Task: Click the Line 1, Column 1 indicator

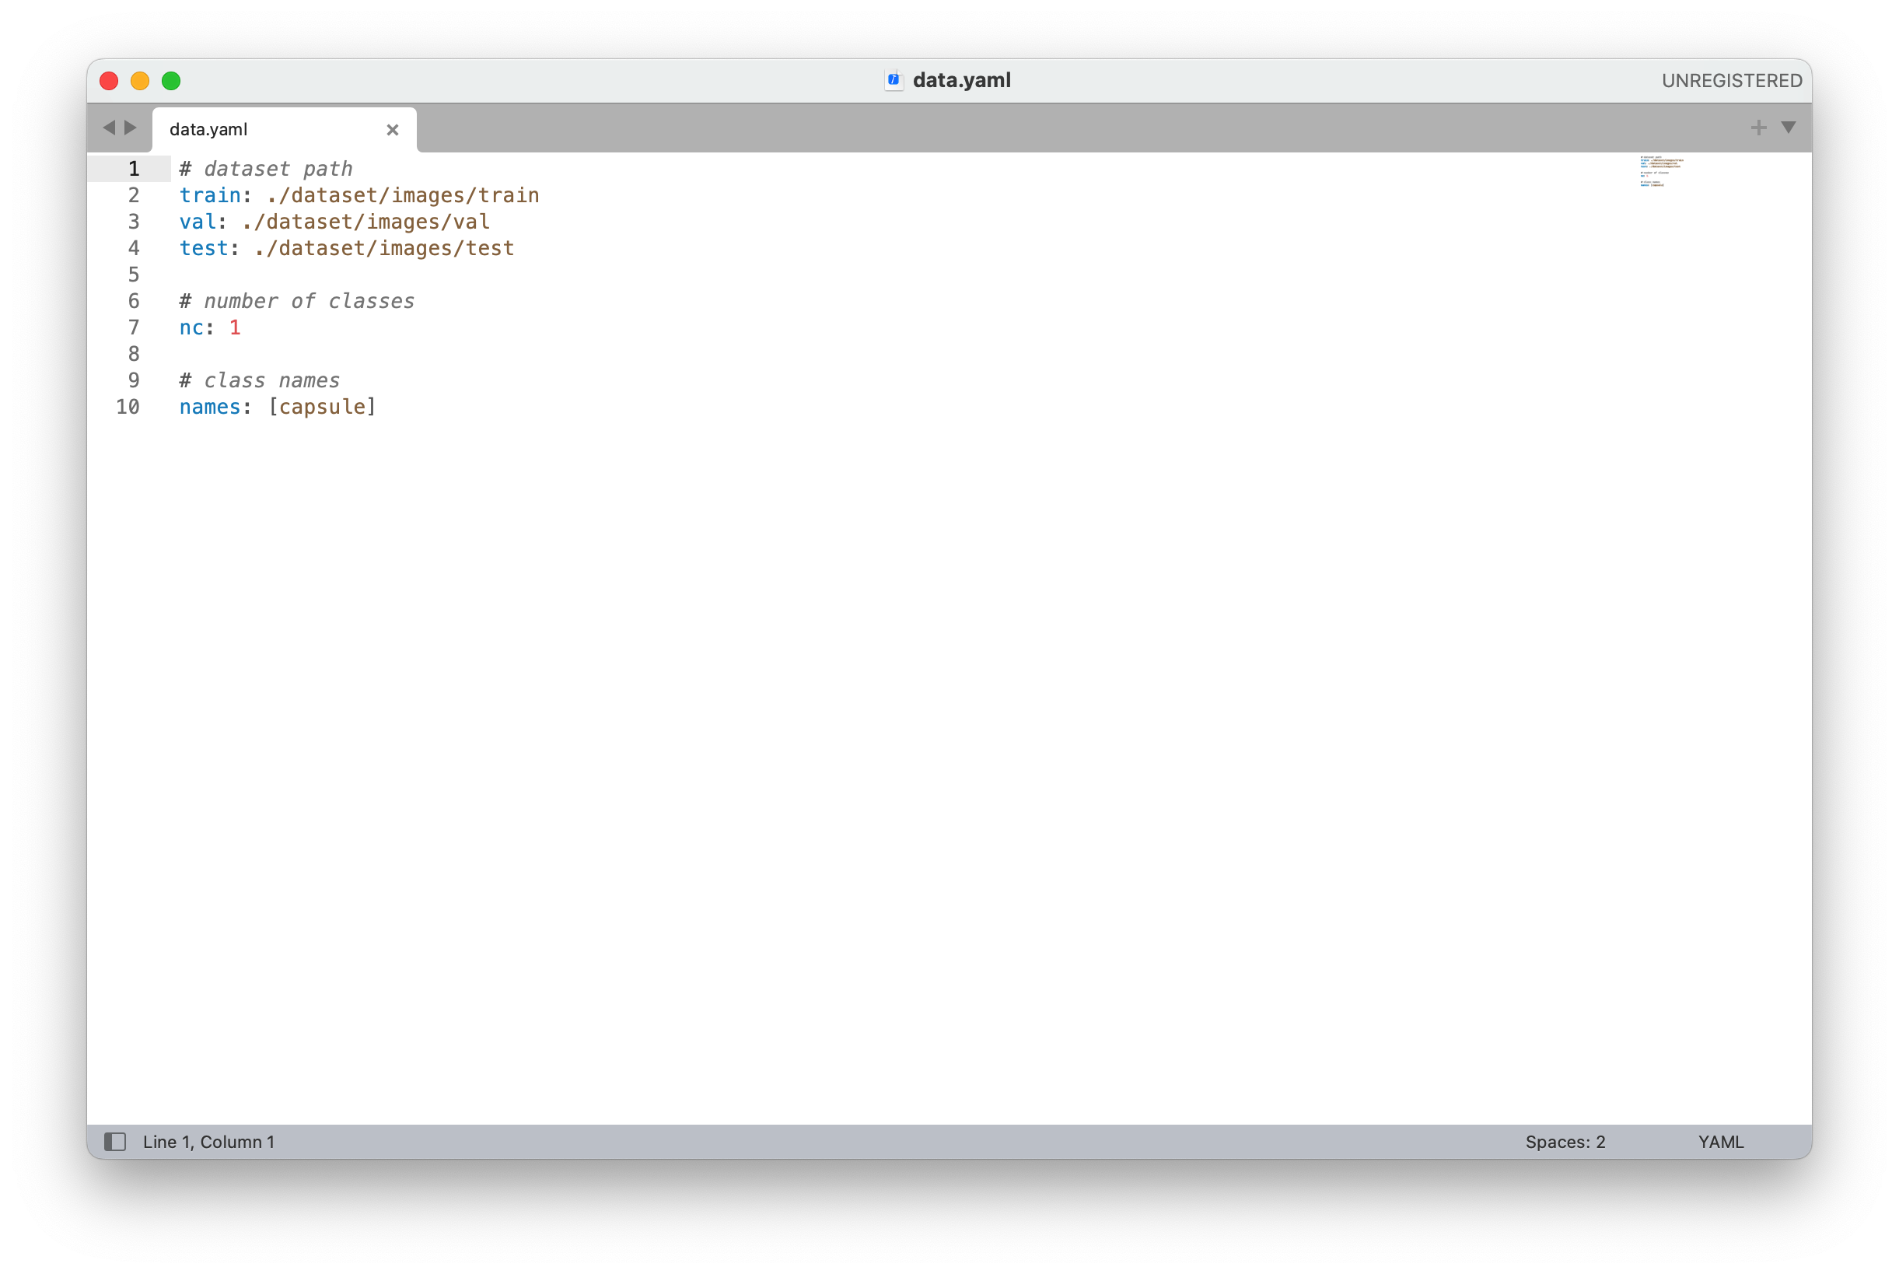Action: tap(208, 1142)
